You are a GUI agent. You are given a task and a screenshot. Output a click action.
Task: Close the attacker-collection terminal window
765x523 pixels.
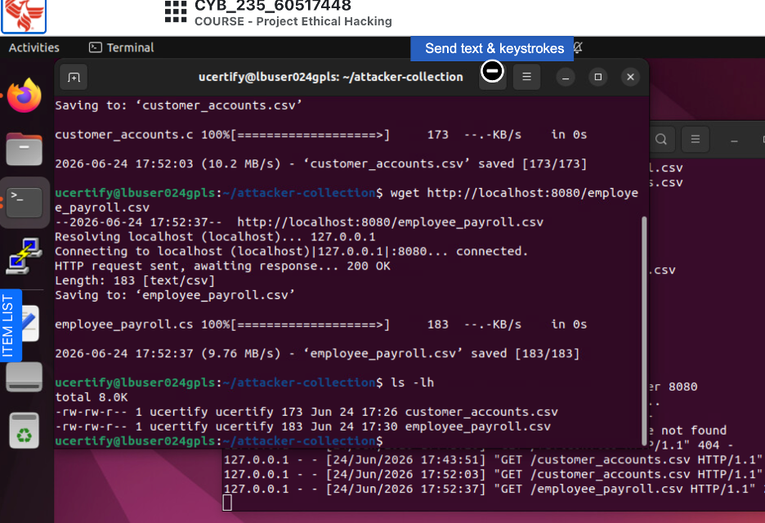tap(630, 77)
